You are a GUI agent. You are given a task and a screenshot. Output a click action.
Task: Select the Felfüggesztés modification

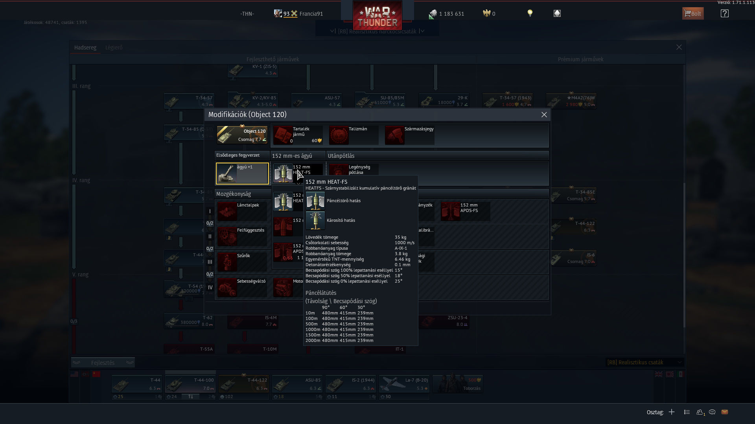242,237
